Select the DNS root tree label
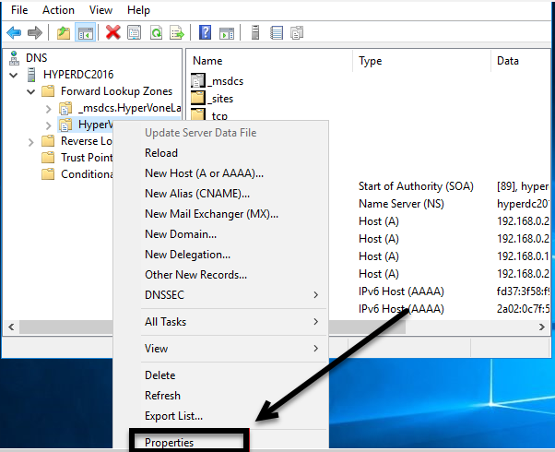Viewport: 555px width, 452px height. [37, 58]
